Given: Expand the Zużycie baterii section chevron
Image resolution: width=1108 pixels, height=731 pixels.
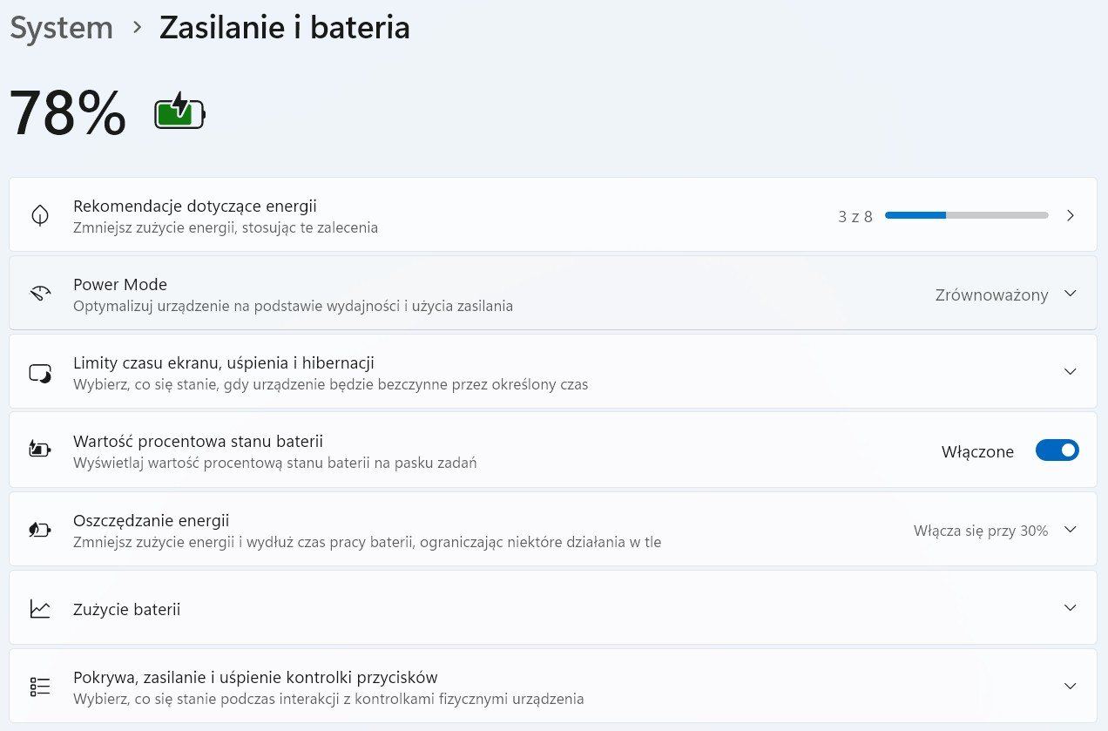Looking at the screenshot, I should (x=1071, y=608).
